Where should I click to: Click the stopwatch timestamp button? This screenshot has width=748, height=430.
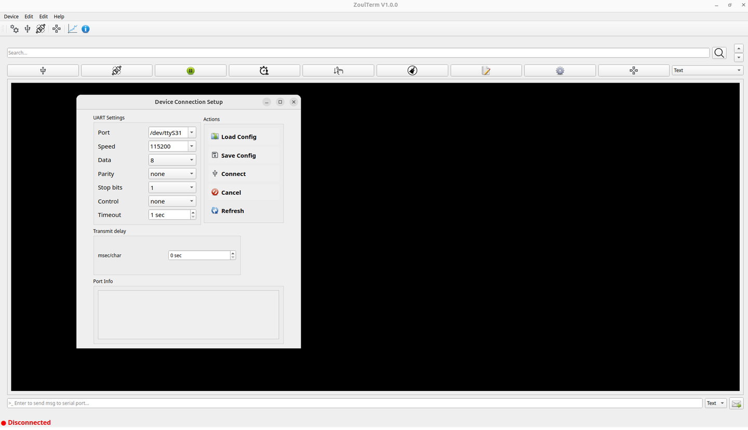[264, 71]
